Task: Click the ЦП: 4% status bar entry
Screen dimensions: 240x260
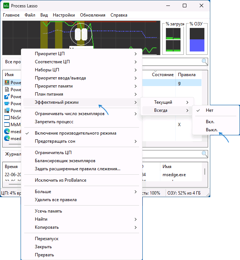Action: click(11, 193)
